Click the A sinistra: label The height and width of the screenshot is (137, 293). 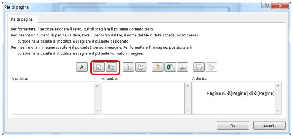[x=19, y=79]
